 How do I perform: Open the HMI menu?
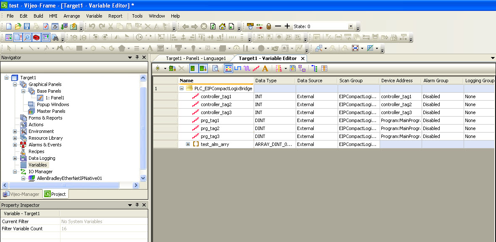tap(53, 16)
